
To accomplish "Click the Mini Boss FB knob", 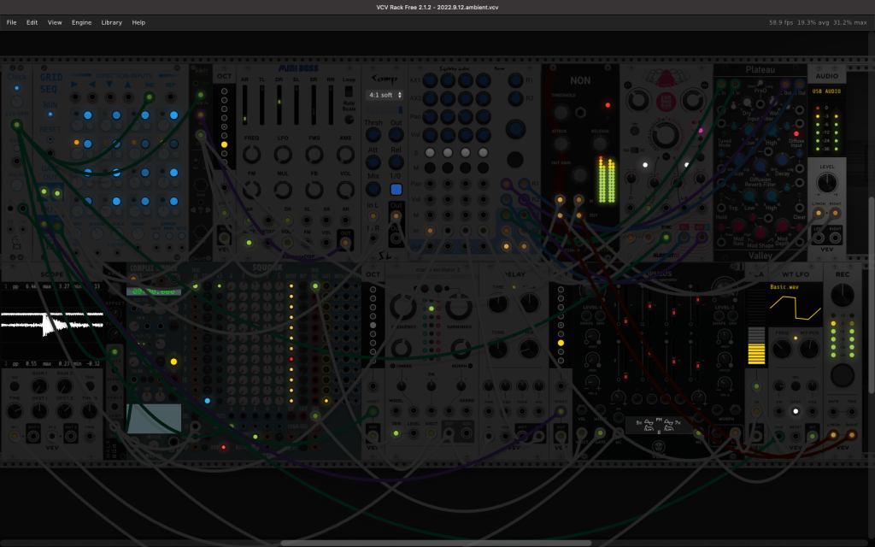I will (x=314, y=190).
